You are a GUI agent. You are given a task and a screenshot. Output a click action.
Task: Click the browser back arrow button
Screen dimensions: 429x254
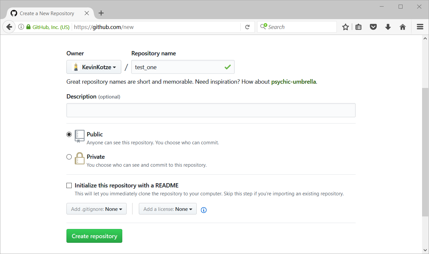coord(9,27)
